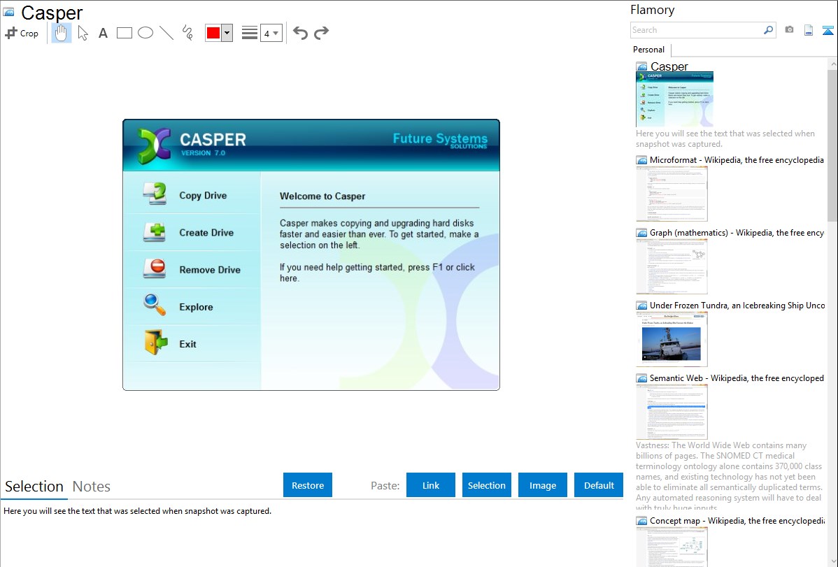The height and width of the screenshot is (567, 838).
Task: Redo the last annotation
Action: [x=321, y=33]
